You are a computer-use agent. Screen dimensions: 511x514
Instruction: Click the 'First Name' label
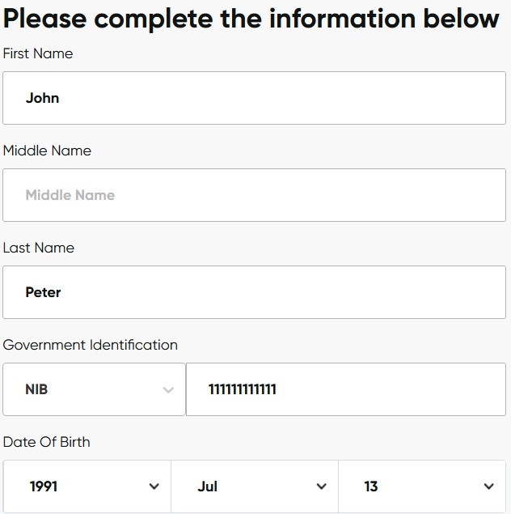pos(38,53)
